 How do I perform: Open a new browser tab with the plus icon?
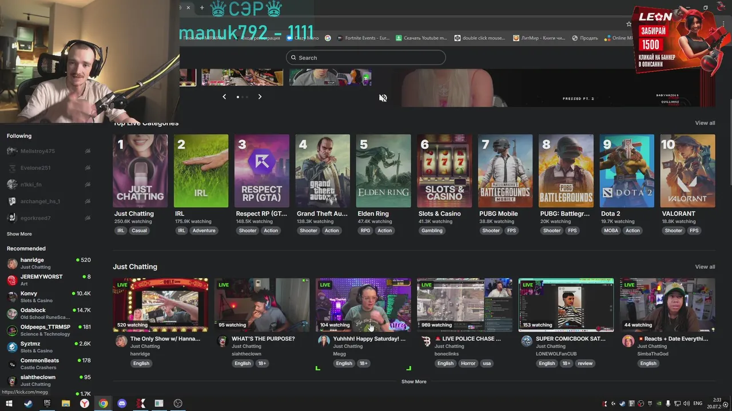(202, 7)
